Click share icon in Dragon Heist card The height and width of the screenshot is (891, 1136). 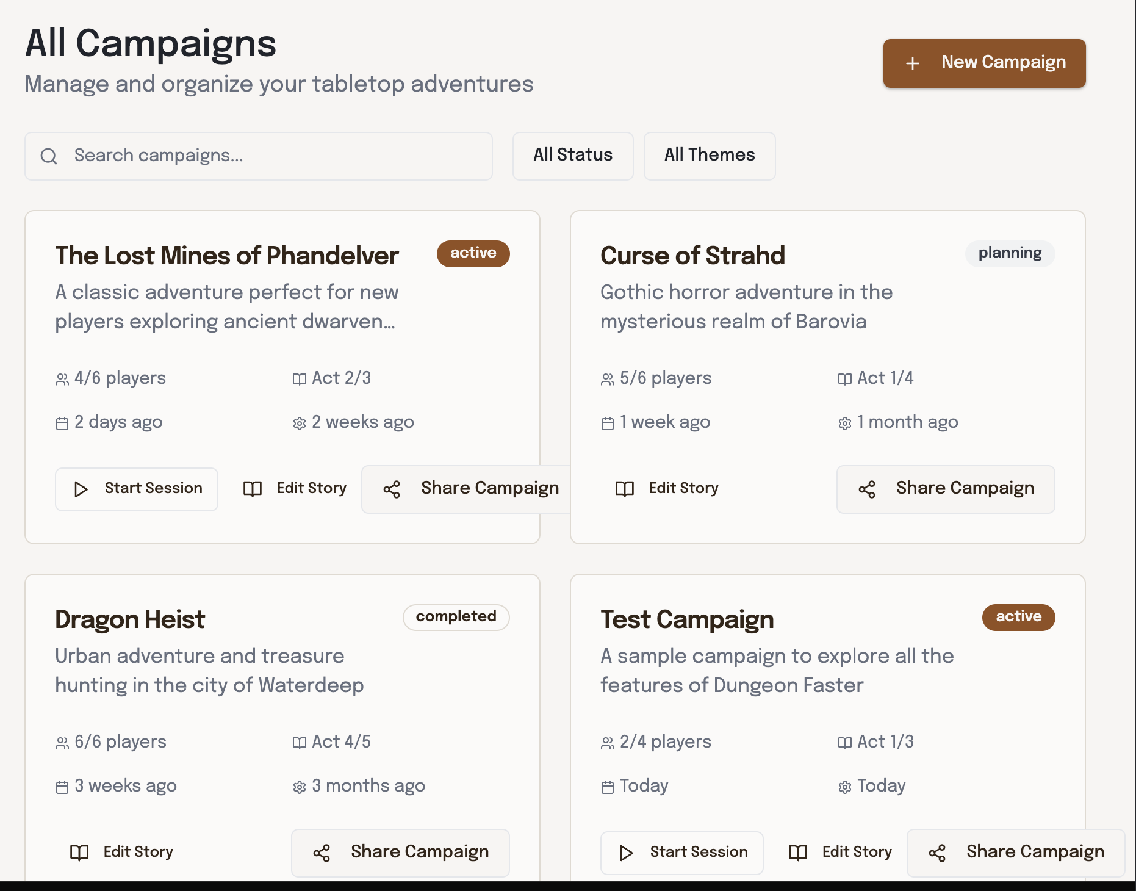[x=322, y=853]
